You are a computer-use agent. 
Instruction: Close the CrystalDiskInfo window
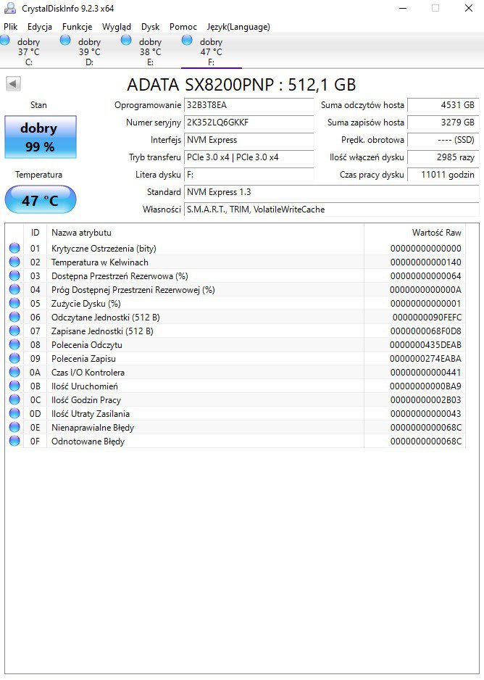[468, 8]
